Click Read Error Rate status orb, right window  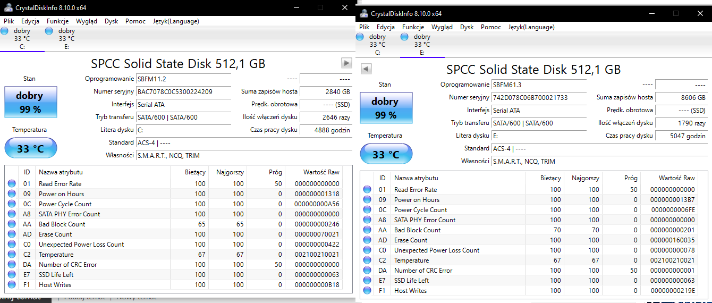pos(367,190)
